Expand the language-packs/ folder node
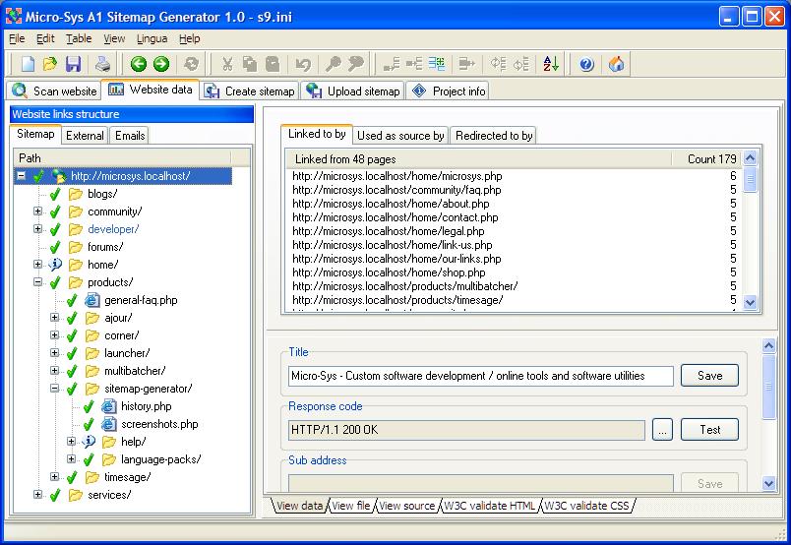Image resolution: width=791 pixels, height=545 pixels. [71, 459]
